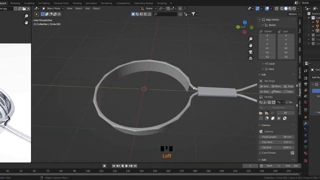Open the viewport Options dropdown
Viewport: 320px width, 180px height.
point(294,14)
